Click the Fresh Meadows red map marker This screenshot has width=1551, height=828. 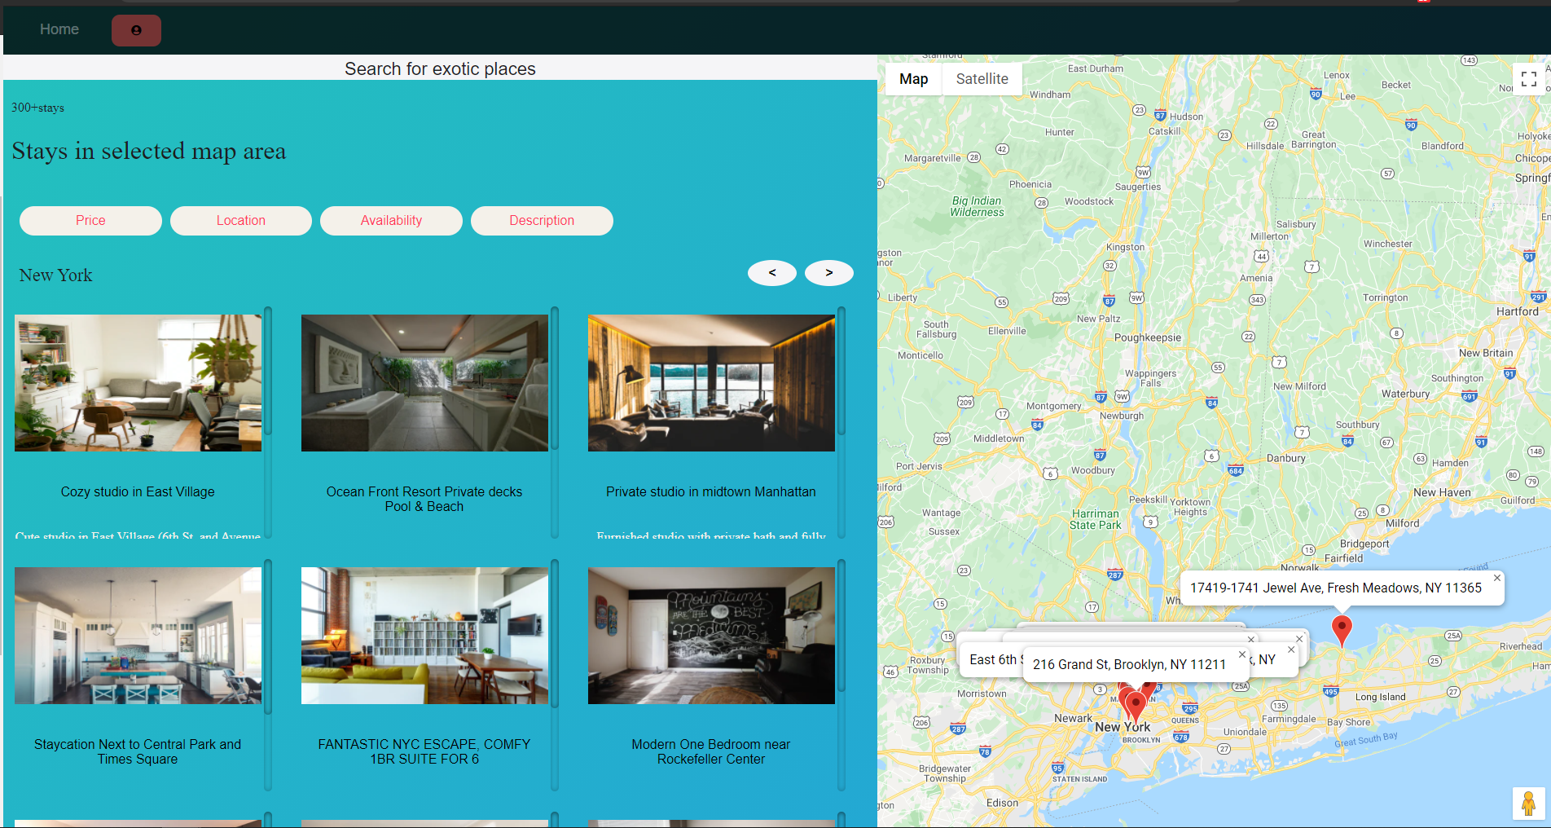pos(1342,631)
